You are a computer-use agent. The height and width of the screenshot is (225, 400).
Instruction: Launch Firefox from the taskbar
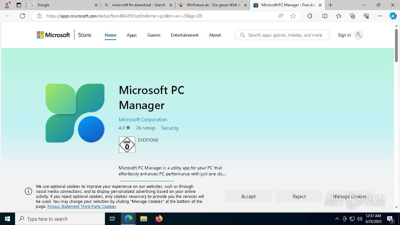point(159,219)
